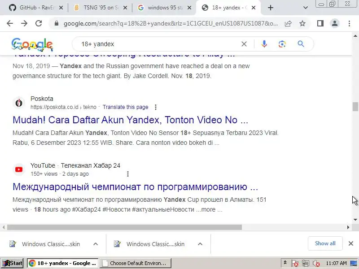Image resolution: width=359 pixels, height=269 pixels.
Task: Close the TSNG '95 tab
Action: [125, 8]
